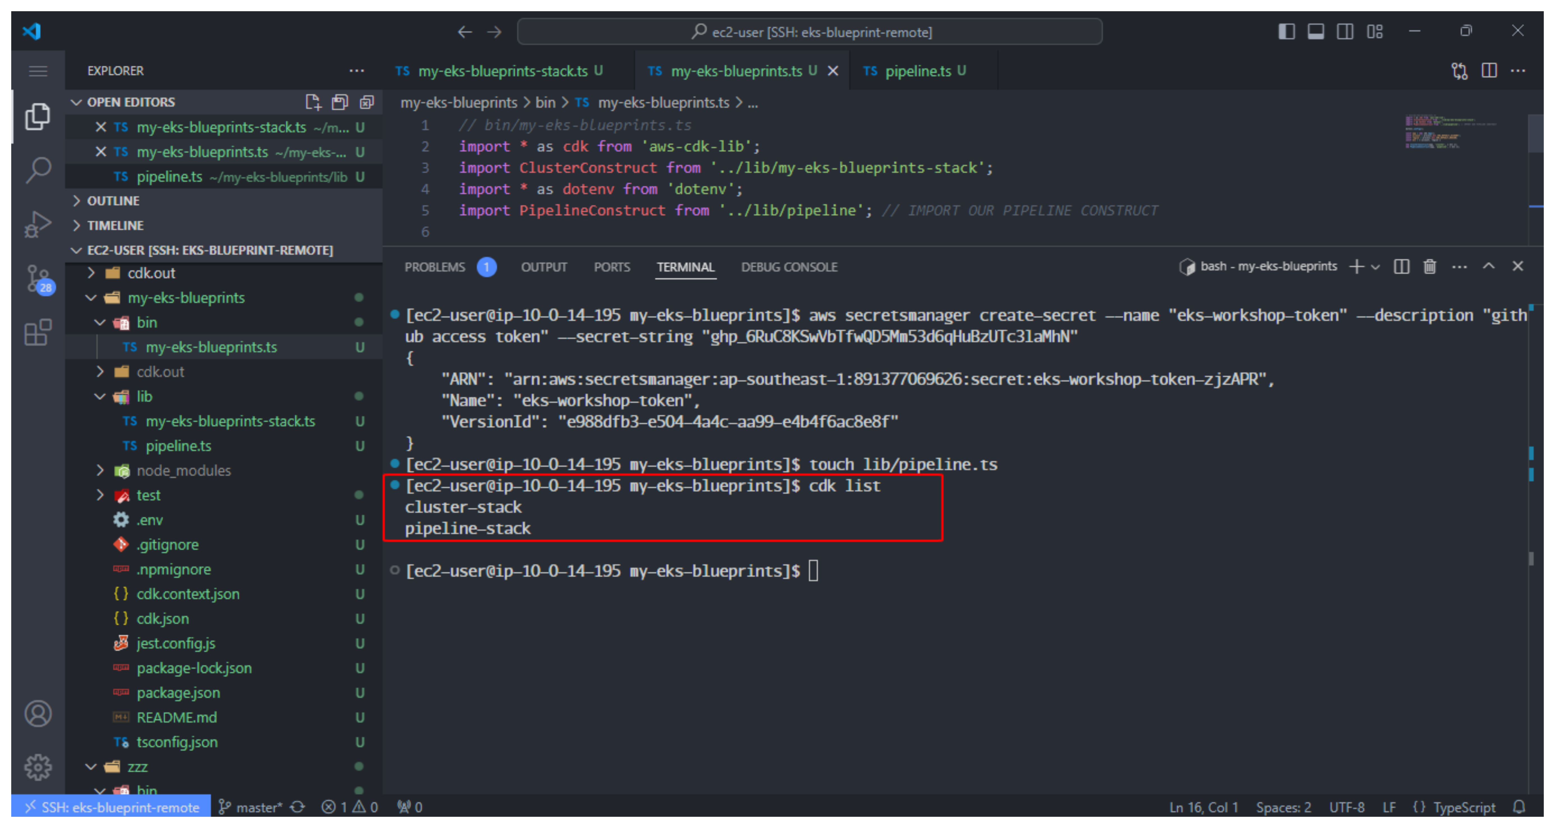Go back with the left arrow
The height and width of the screenshot is (828, 1555).
coord(464,31)
